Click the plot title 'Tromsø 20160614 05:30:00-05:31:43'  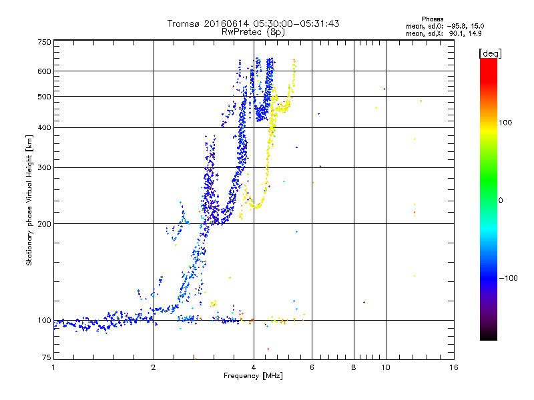pos(253,23)
